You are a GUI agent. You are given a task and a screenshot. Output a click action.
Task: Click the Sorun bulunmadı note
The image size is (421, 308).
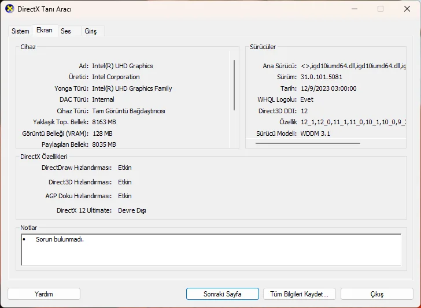(x=60, y=239)
